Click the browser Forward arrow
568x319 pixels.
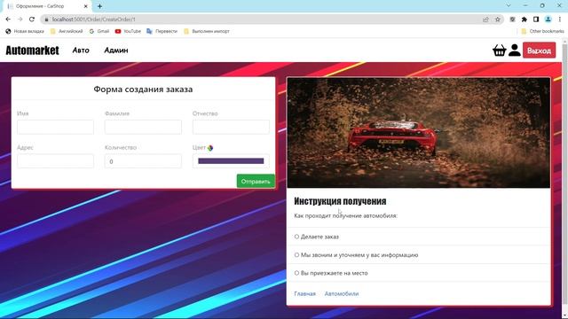tap(20, 19)
